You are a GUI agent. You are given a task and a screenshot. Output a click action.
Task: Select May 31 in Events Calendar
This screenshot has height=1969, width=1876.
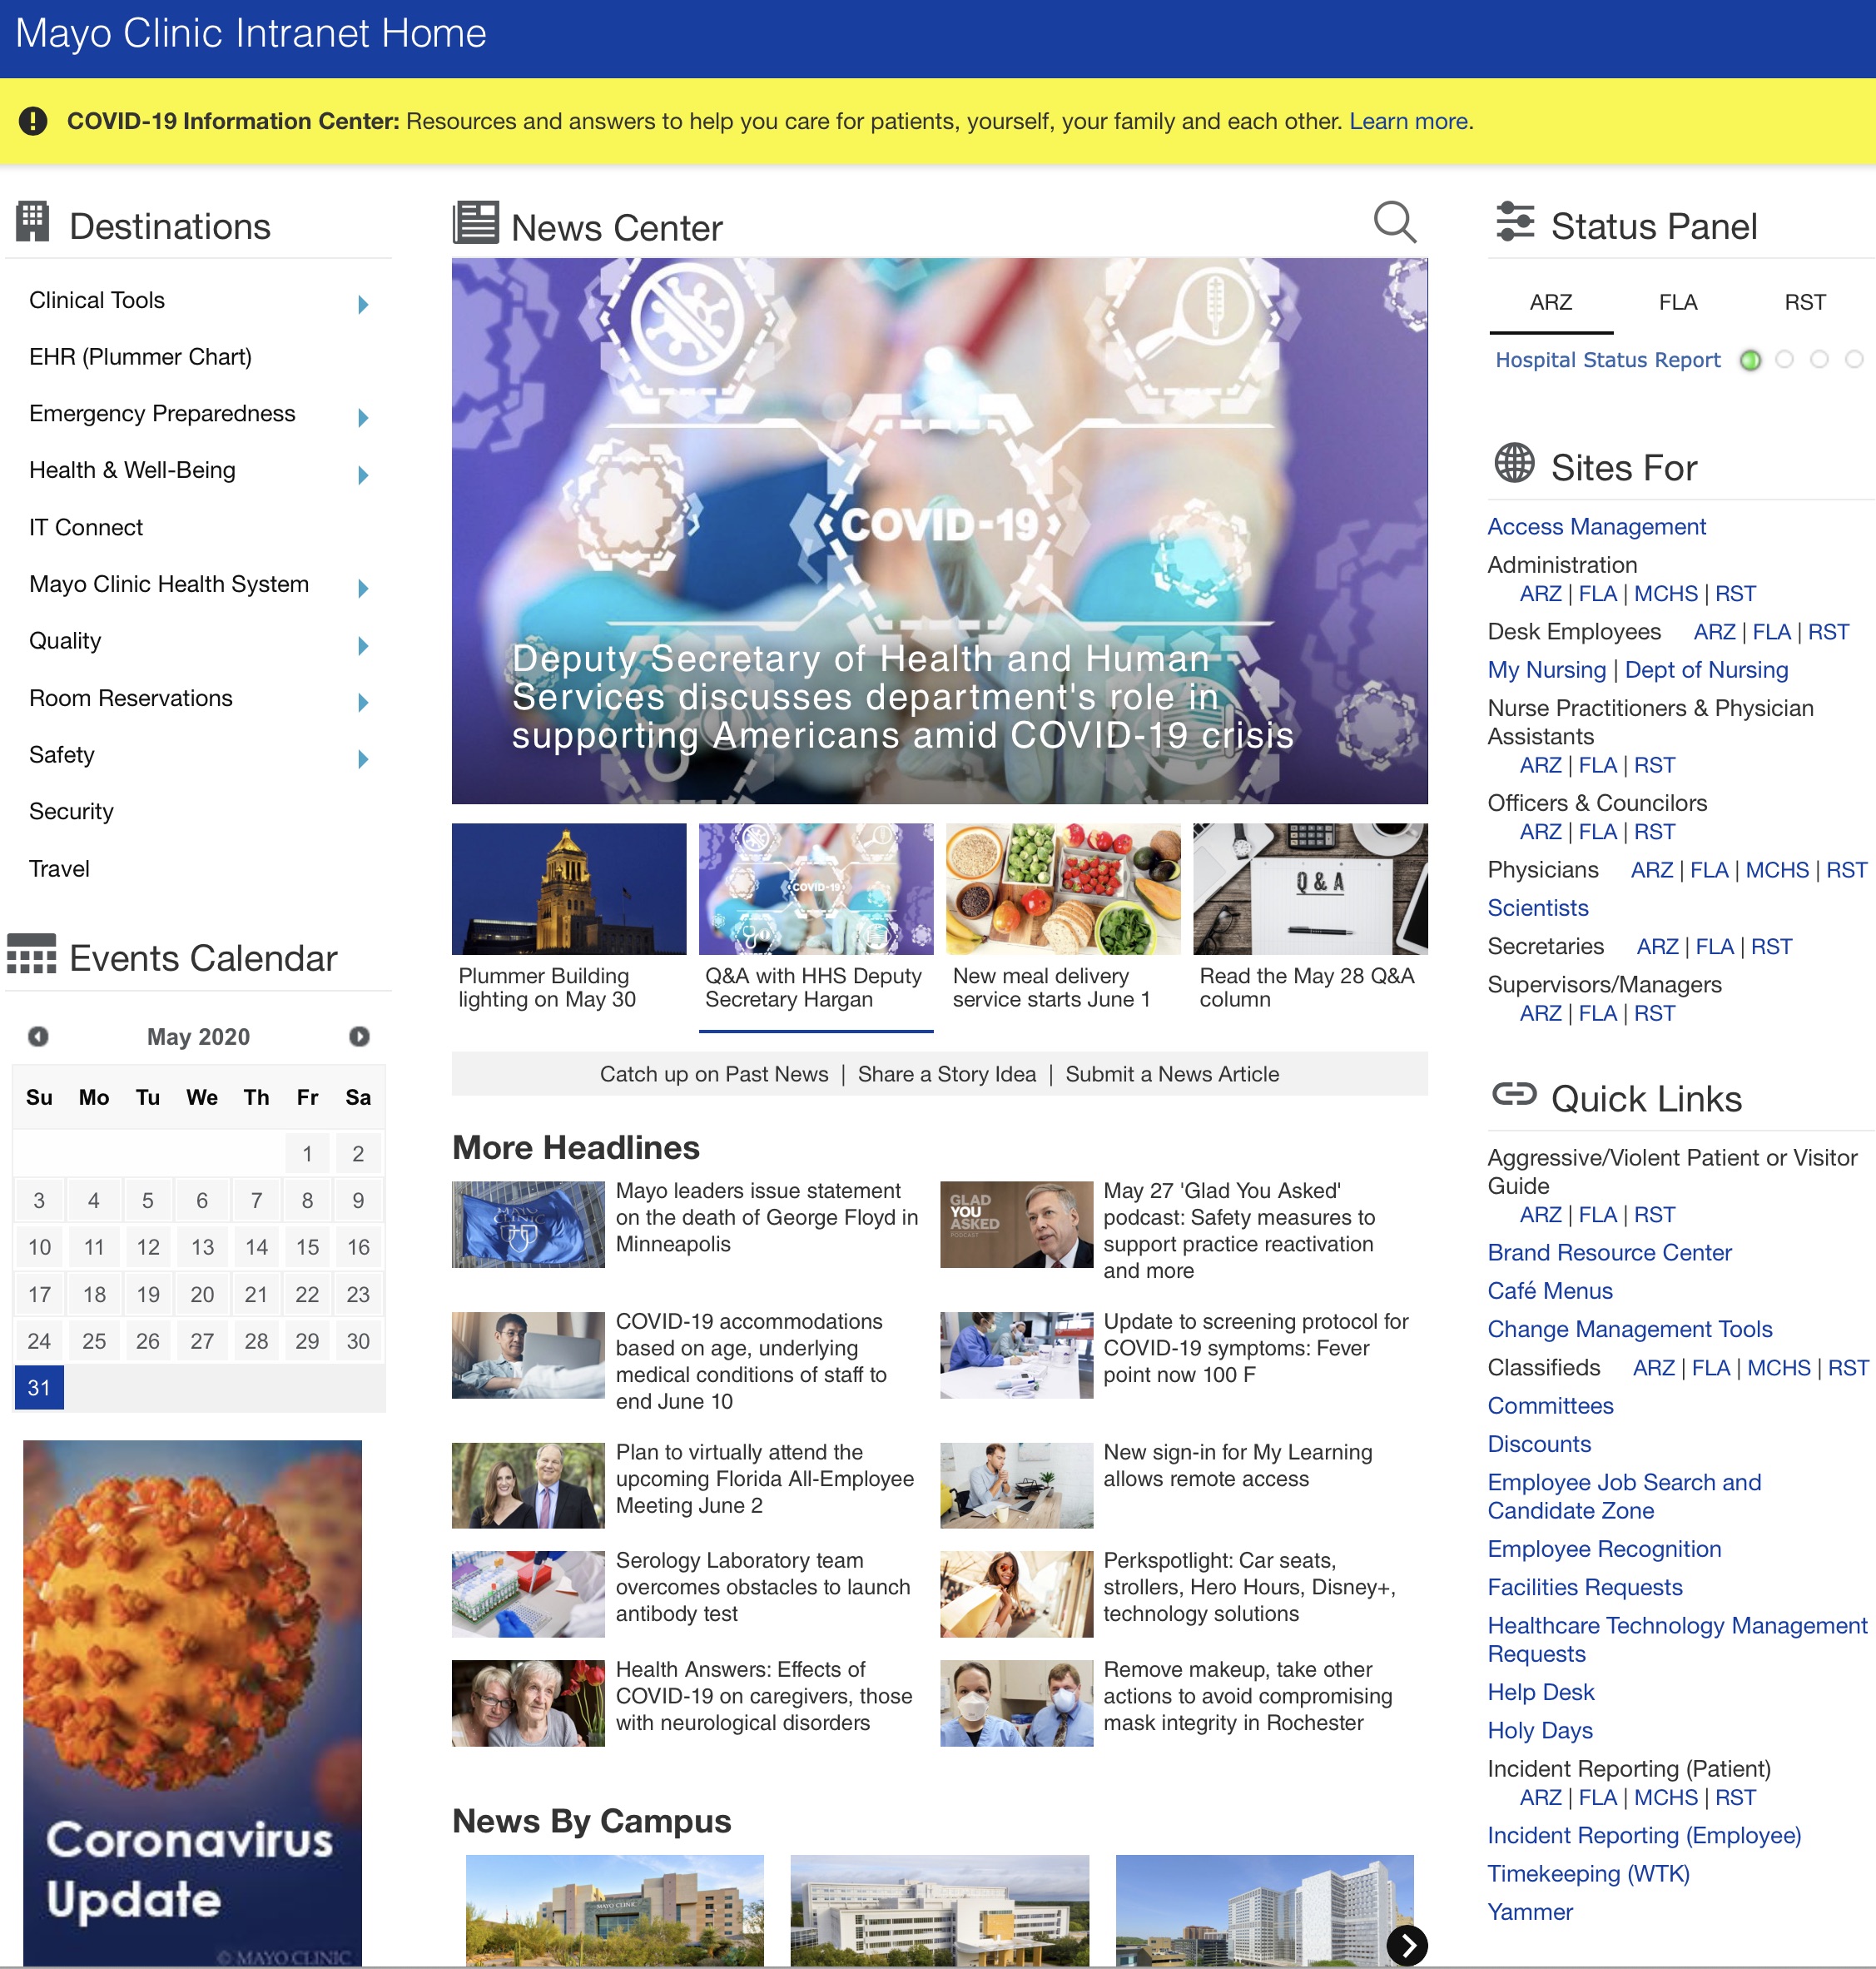pyautogui.click(x=39, y=1388)
